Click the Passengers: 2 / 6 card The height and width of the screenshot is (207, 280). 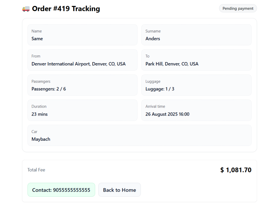(x=82, y=85)
